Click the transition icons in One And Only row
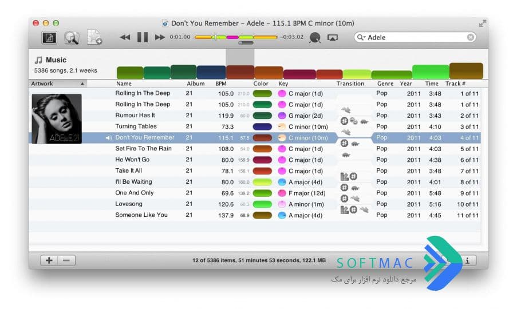This screenshot has width=517, height=309. tap(350, 188)
